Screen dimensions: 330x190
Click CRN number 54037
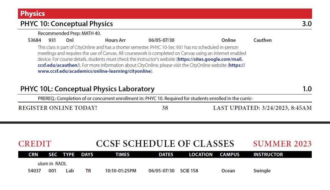click(x=34, y=171)
